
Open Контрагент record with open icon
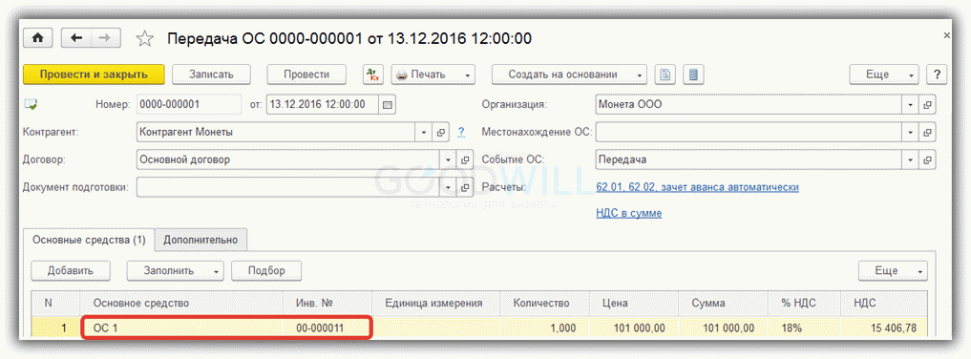point(441,132)
